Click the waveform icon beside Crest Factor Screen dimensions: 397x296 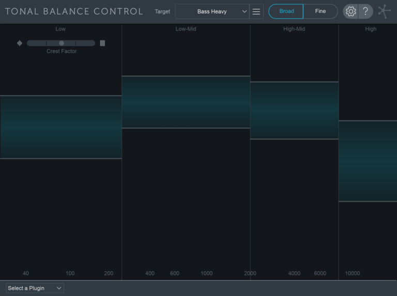(20, 43)
